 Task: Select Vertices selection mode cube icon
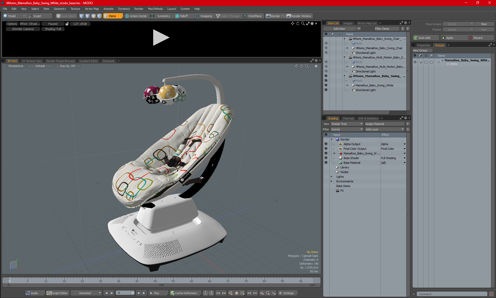[x=82, y=16]
